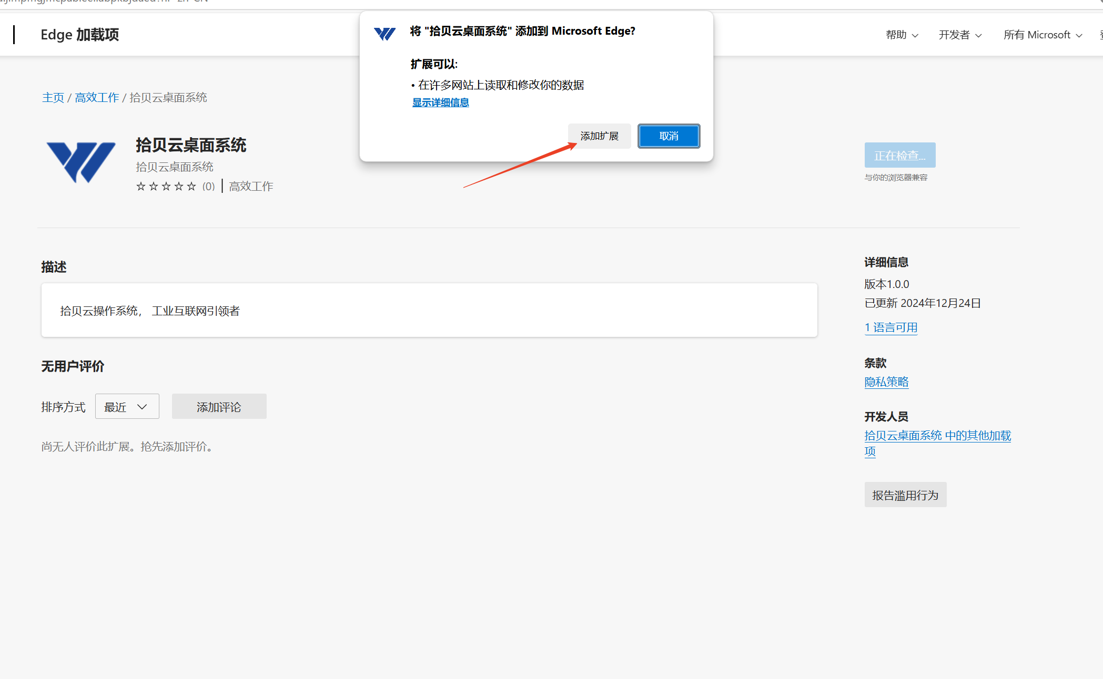
Task: Open the 高效工作 category beside the rating
Action: (x=251, y=186)
